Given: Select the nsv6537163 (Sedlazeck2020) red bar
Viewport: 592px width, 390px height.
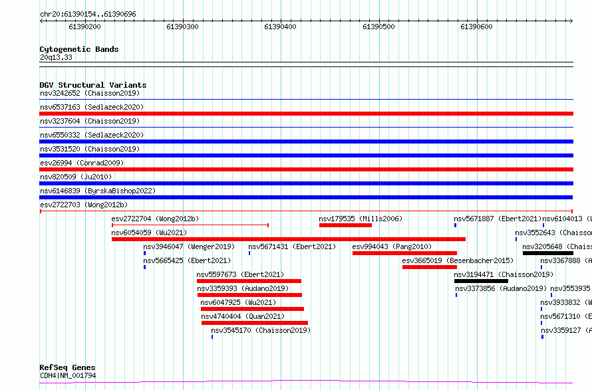Looking at the screenshot, I should 306,114.
